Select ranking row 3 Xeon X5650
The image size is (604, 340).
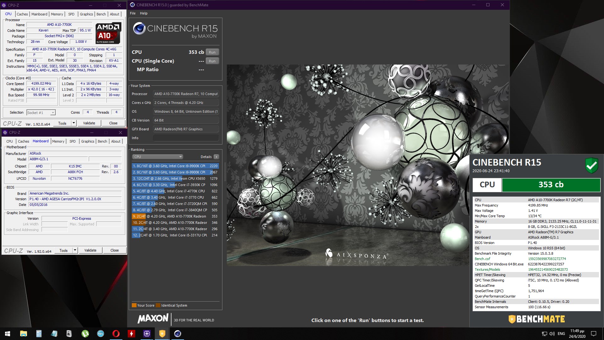coord(175,178)
